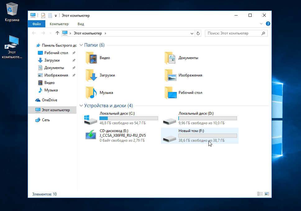The height and width of the screenshot is (211, 301).
Task: Collapse the Устройства и диски (4) section
Action: pyautogui.click(x=81, y=106)
